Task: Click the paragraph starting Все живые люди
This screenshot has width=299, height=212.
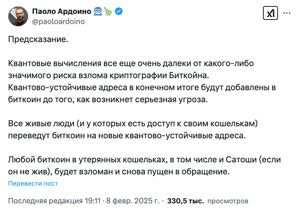Action: coord(133,129)
